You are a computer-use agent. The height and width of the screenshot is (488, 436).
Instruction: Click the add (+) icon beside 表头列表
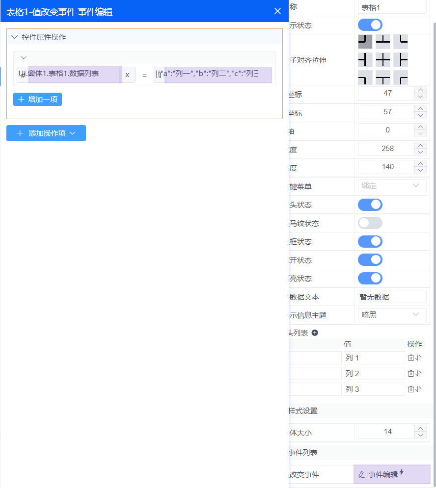pyautogui.click(x=315, y=333)
